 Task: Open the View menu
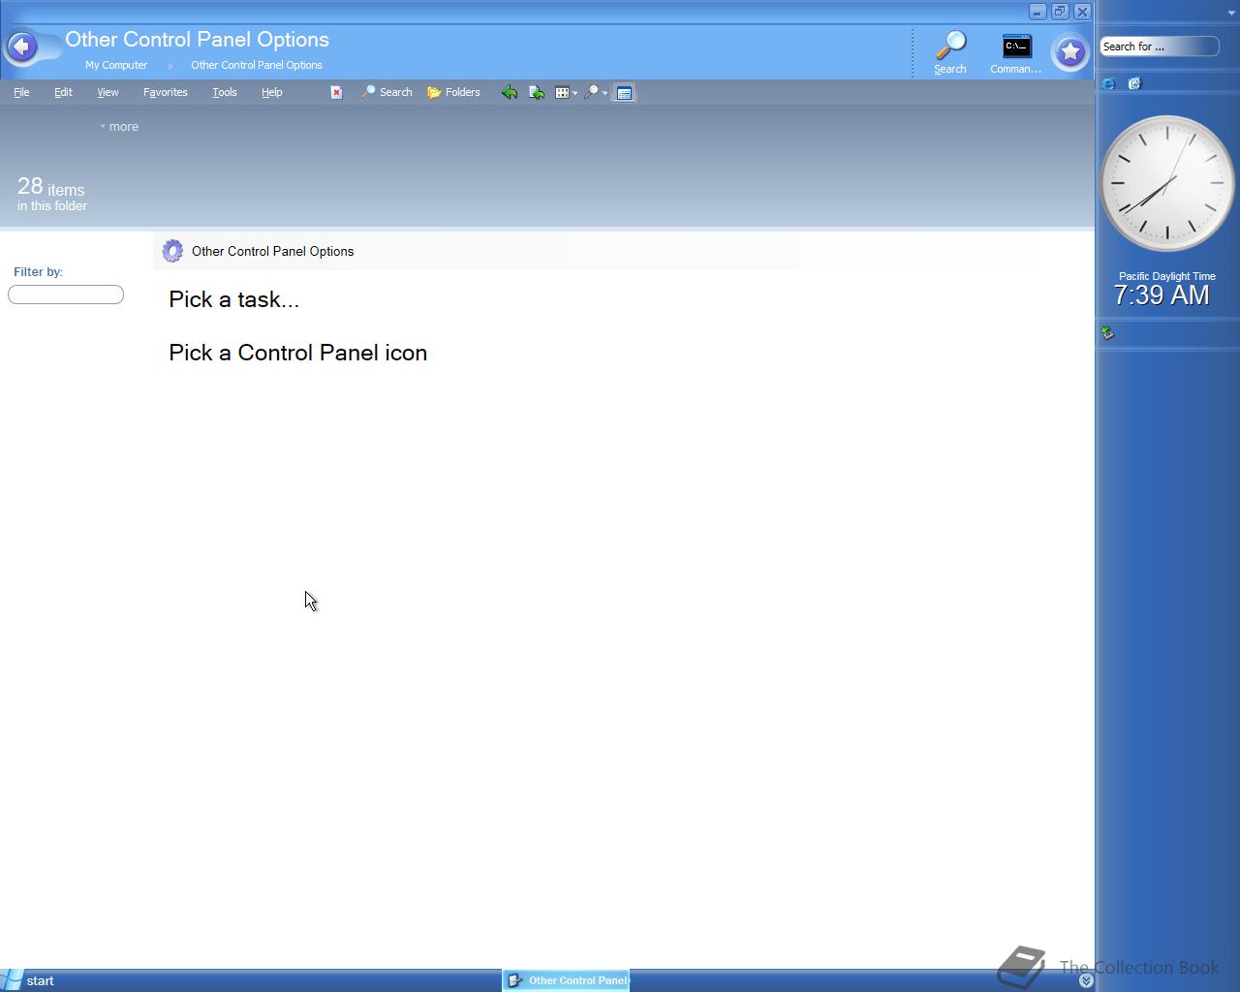tap(108, 92)
